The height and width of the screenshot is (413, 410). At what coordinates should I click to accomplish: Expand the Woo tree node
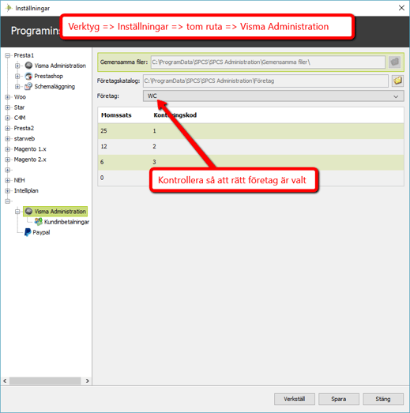[8, 97]
